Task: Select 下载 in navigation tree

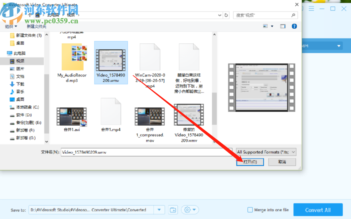Action: pos(18,84)
